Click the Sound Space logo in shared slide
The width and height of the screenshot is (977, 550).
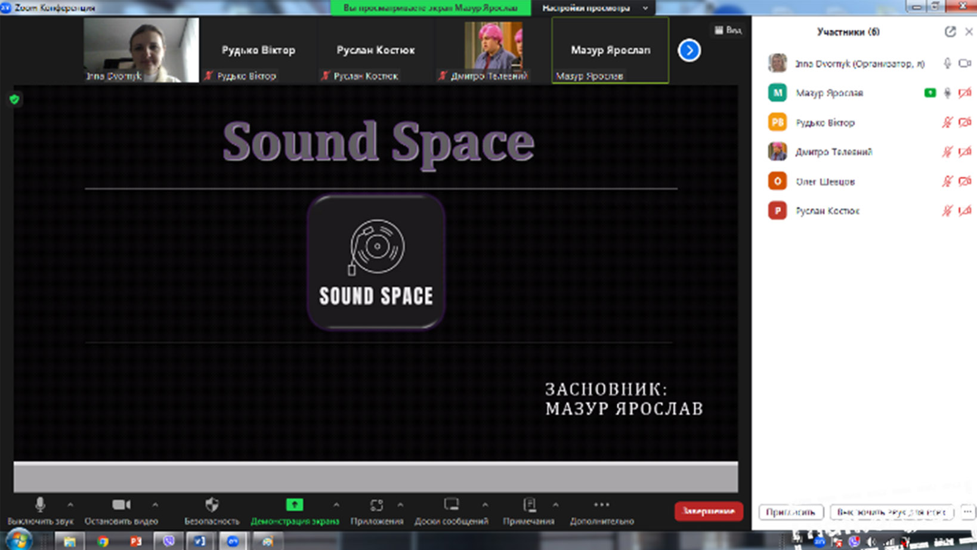tap(376, 261)
